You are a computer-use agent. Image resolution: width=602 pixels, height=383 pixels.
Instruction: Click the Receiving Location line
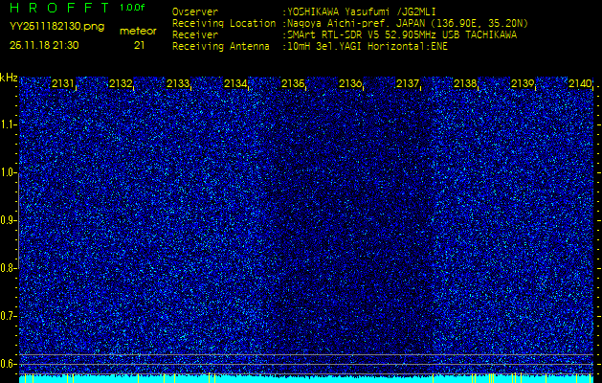tap(350, 24)
